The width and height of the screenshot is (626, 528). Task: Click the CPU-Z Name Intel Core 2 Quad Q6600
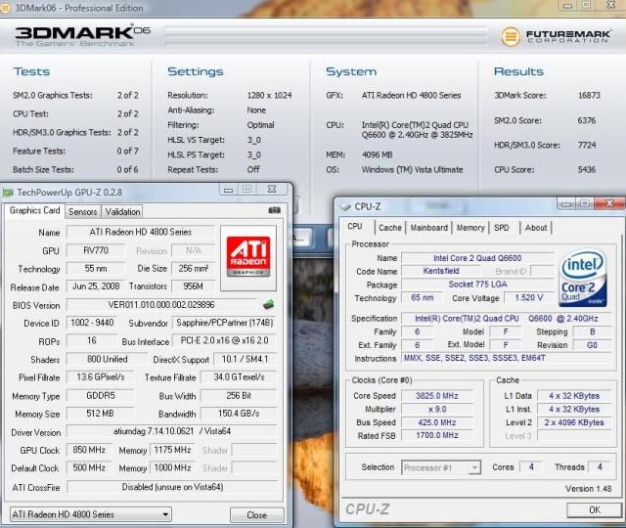pyautogui.click(x=477, y=258)
